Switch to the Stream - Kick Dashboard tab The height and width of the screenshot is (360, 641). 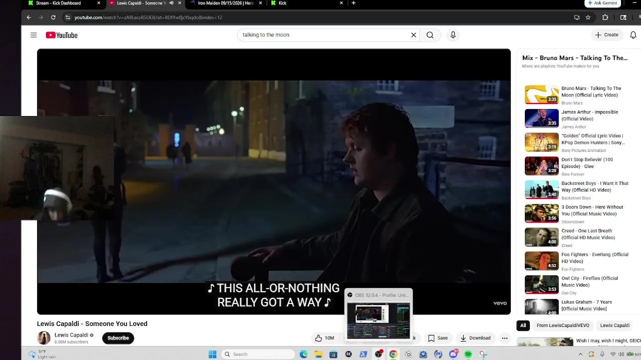pos(58,3)
